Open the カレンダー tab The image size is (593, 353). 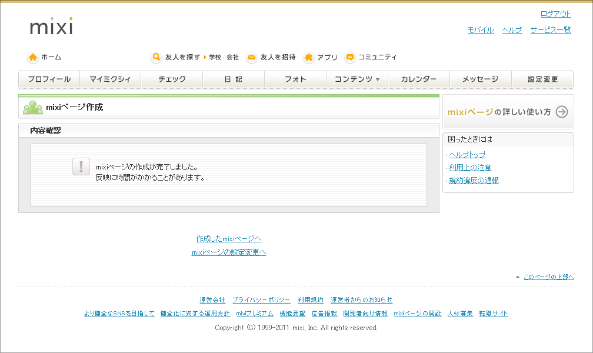point(419,79)
